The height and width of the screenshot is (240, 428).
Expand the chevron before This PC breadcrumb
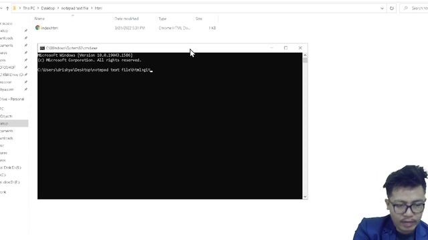[19, 8]
